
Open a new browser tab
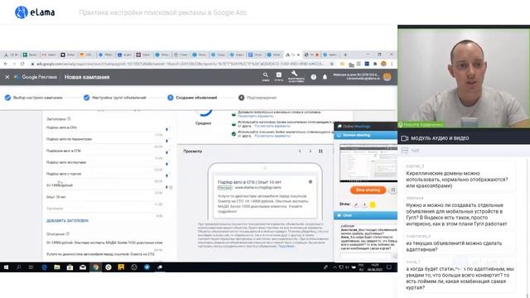click(345, 55)
